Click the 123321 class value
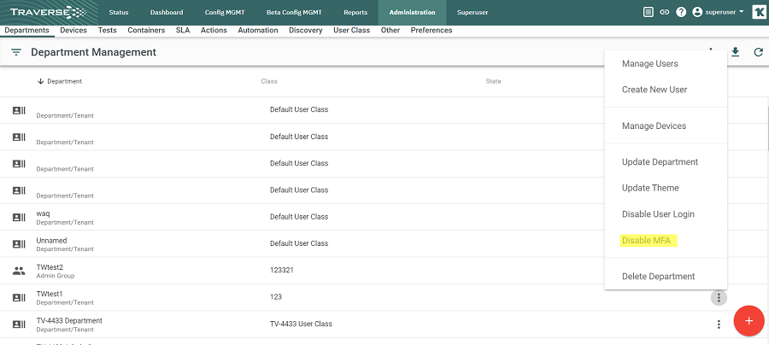 click(281, 270)
